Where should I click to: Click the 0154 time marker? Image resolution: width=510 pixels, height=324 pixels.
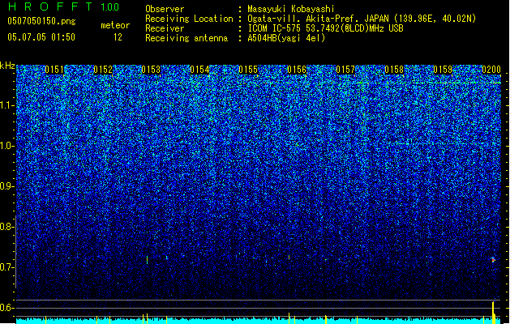point(199,70)
